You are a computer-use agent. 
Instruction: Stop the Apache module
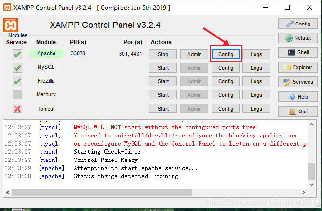tap(163, 54)
